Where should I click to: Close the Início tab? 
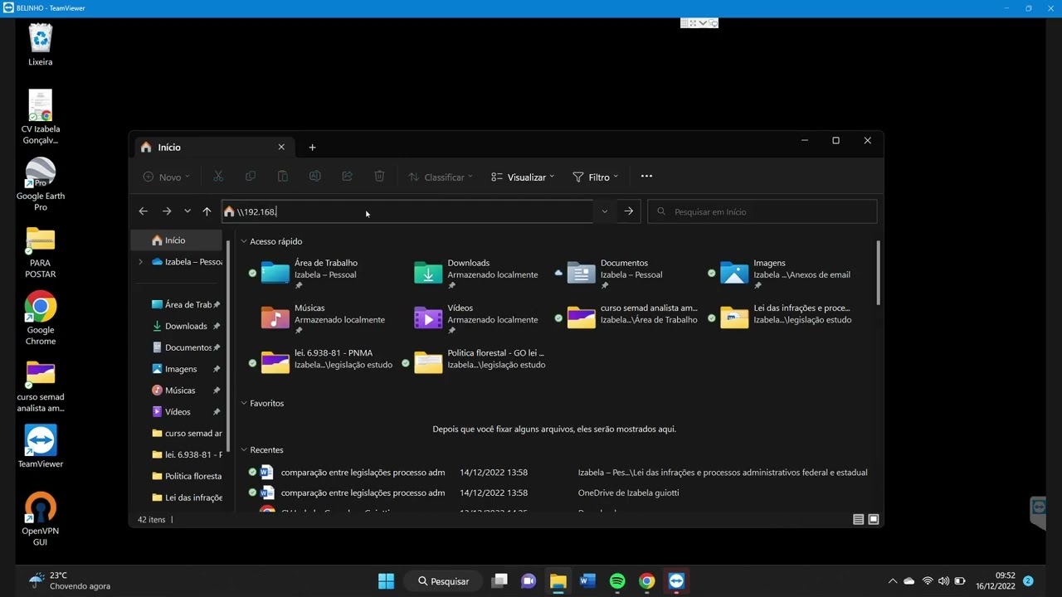tap(281, 147)
